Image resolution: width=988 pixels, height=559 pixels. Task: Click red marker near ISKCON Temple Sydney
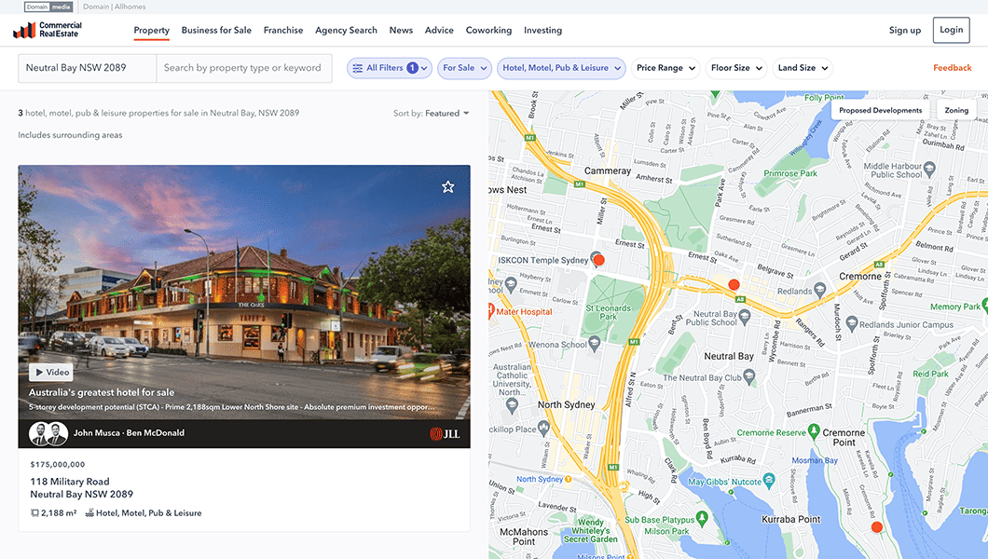599,259
